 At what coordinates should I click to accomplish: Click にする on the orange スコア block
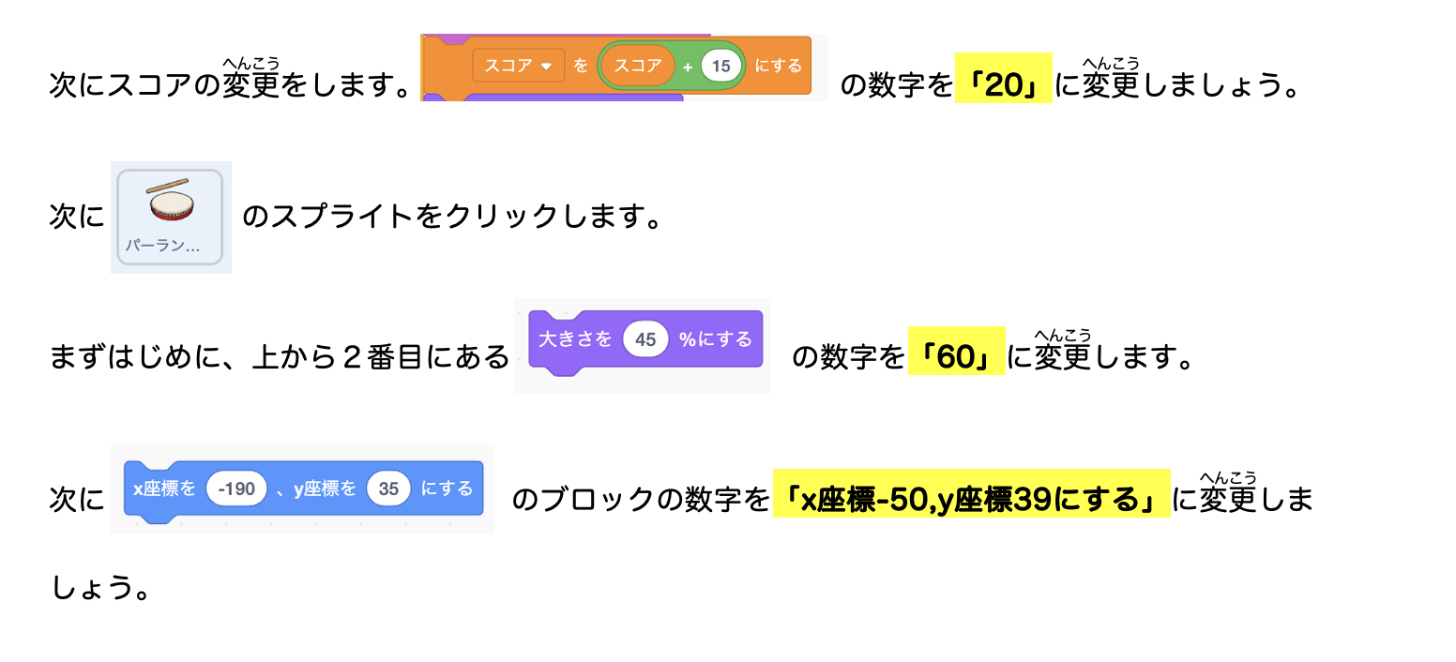click(779, 66)
